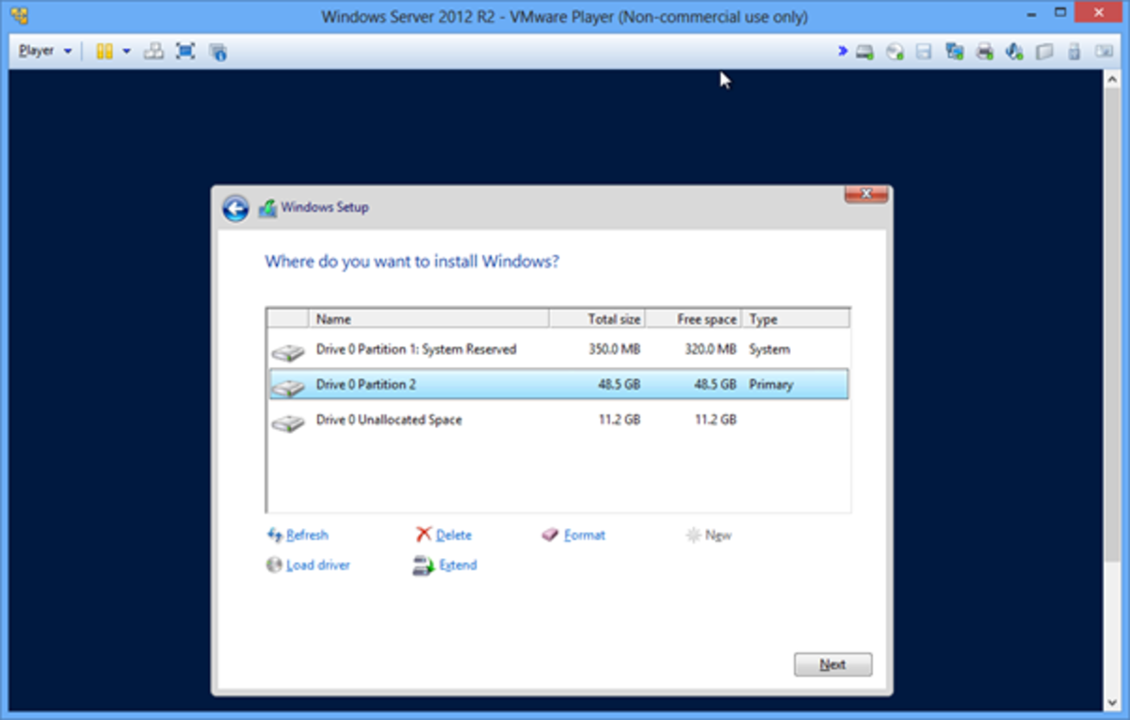Open the hard disk status icon

tap(864, 52)
